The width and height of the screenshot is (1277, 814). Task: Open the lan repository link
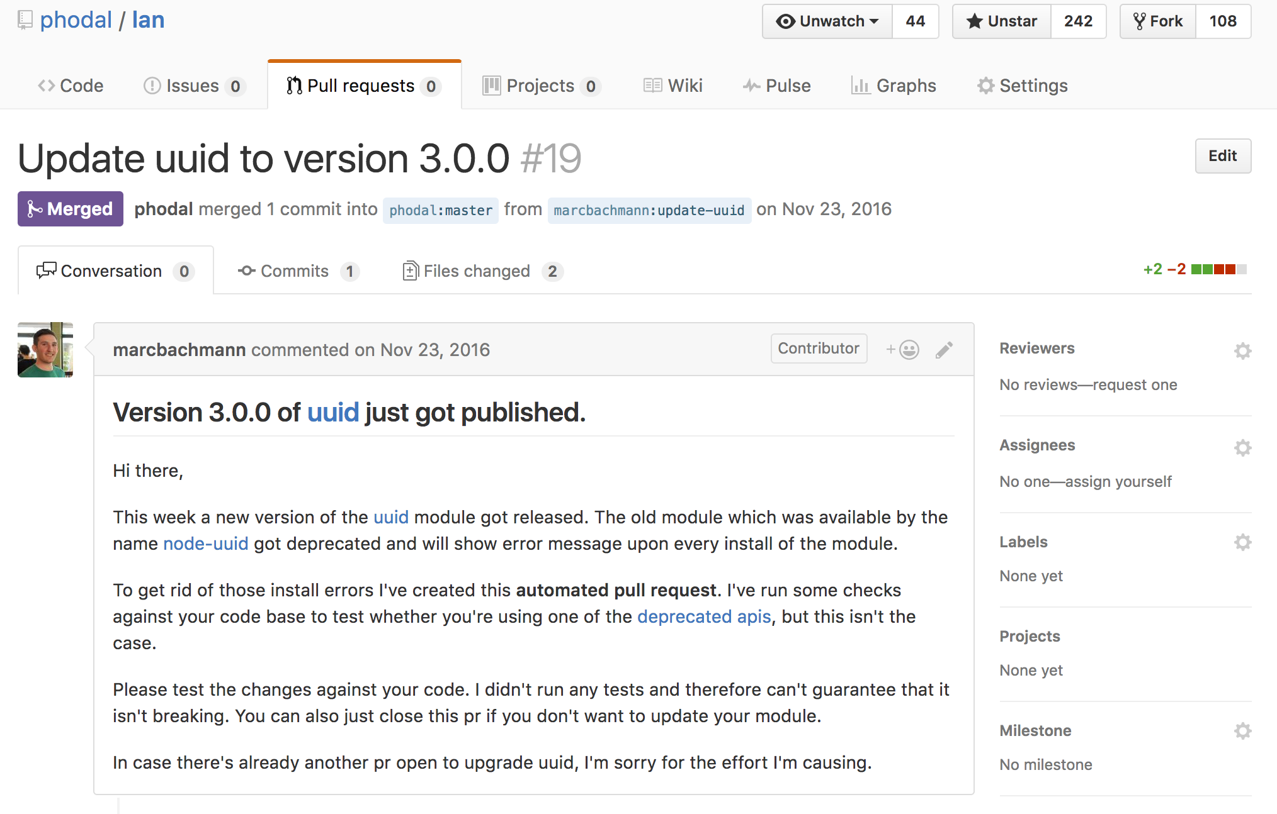(x=148, y=20)
